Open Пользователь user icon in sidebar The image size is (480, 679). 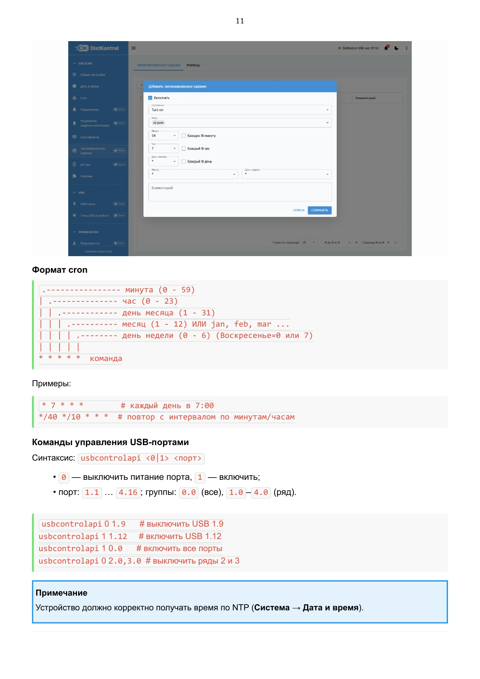[74, 243]
